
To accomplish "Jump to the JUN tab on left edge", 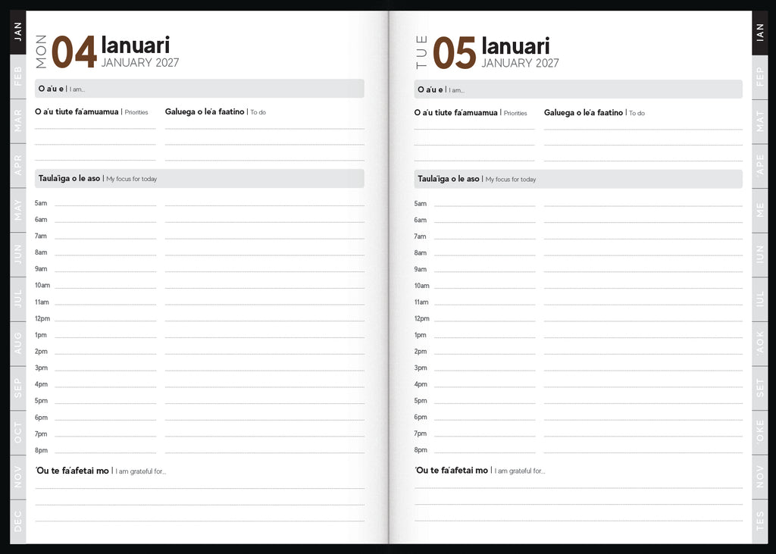I will pos(18,255).
